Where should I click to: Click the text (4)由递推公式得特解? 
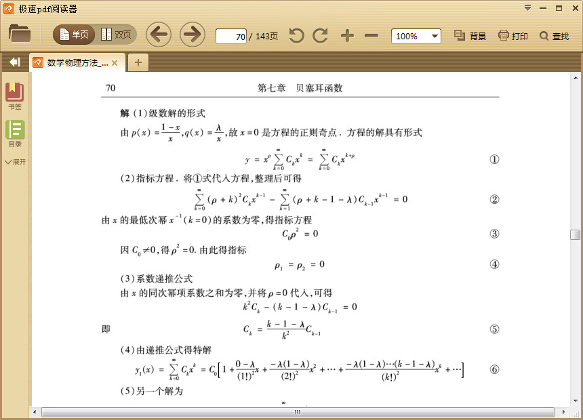pos(166,350)
